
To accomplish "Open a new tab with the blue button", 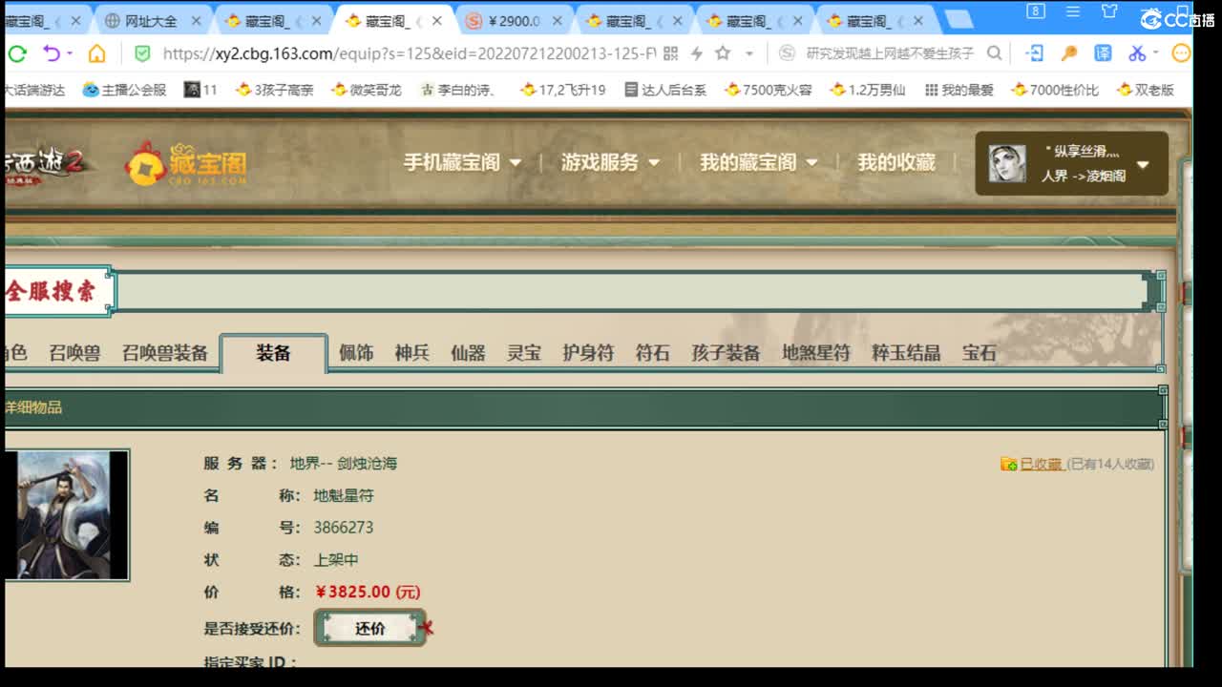I will click(959, 19).
